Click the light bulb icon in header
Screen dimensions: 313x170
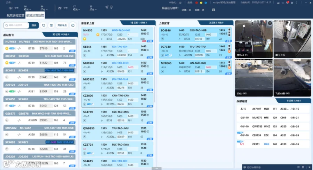(x=111, y=7)
